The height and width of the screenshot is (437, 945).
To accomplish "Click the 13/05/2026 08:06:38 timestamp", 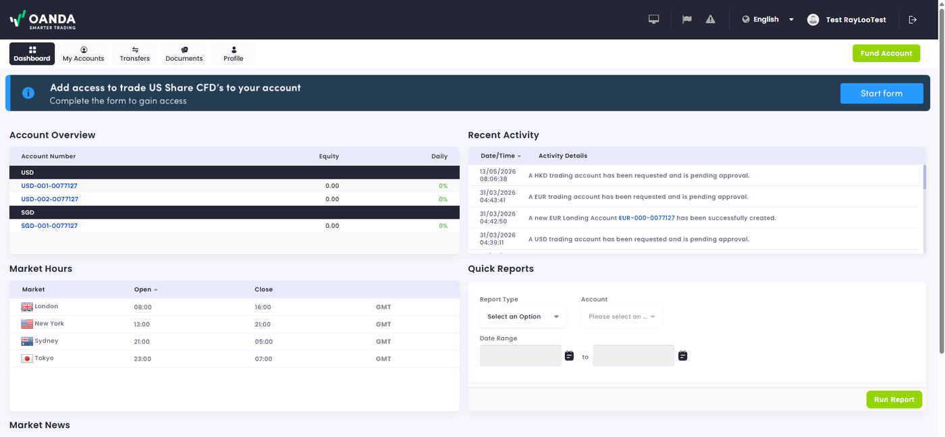I will (x=497, y=175).
